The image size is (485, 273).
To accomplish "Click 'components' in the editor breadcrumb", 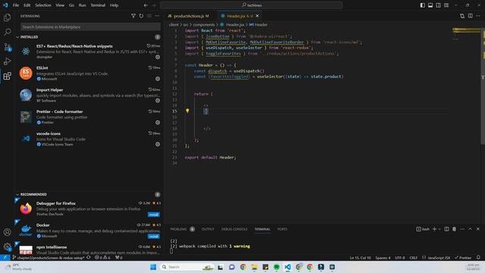I will click(x=204, y=24).
